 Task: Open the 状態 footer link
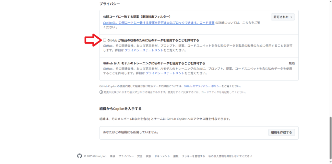tap(148, 156)
